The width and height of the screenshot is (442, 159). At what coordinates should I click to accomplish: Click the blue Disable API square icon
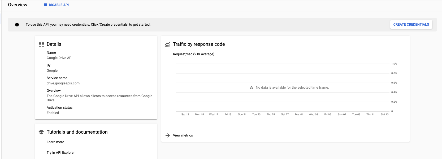pos(46,5)
